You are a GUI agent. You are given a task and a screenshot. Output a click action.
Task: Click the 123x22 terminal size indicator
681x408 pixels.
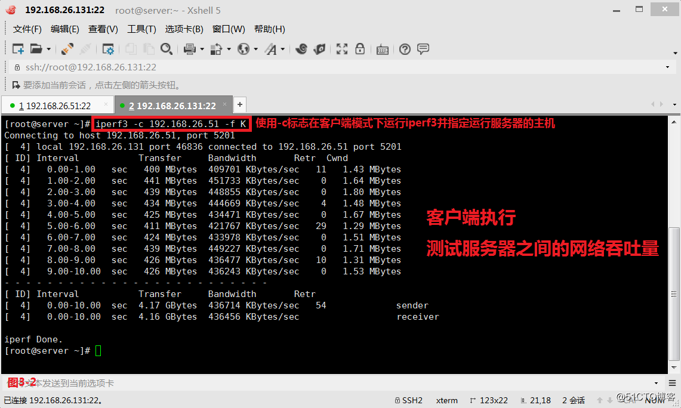coord(489,400)
